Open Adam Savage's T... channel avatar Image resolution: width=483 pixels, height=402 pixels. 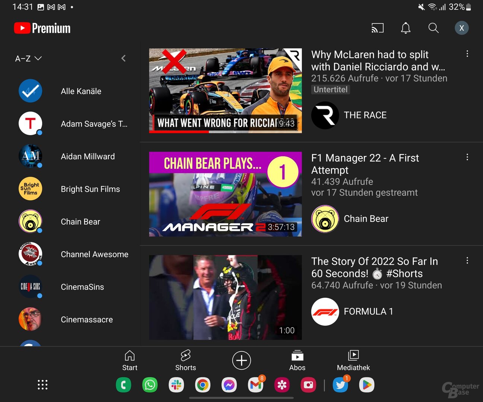point(30,123)
